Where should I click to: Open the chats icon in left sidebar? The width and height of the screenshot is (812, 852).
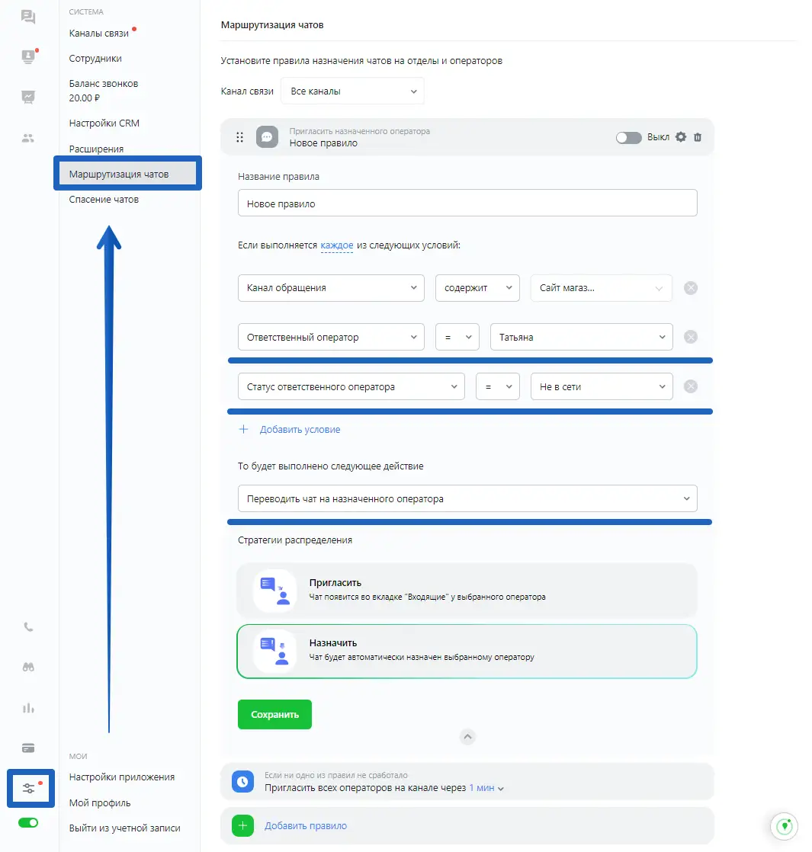click(x=28, y=17)
